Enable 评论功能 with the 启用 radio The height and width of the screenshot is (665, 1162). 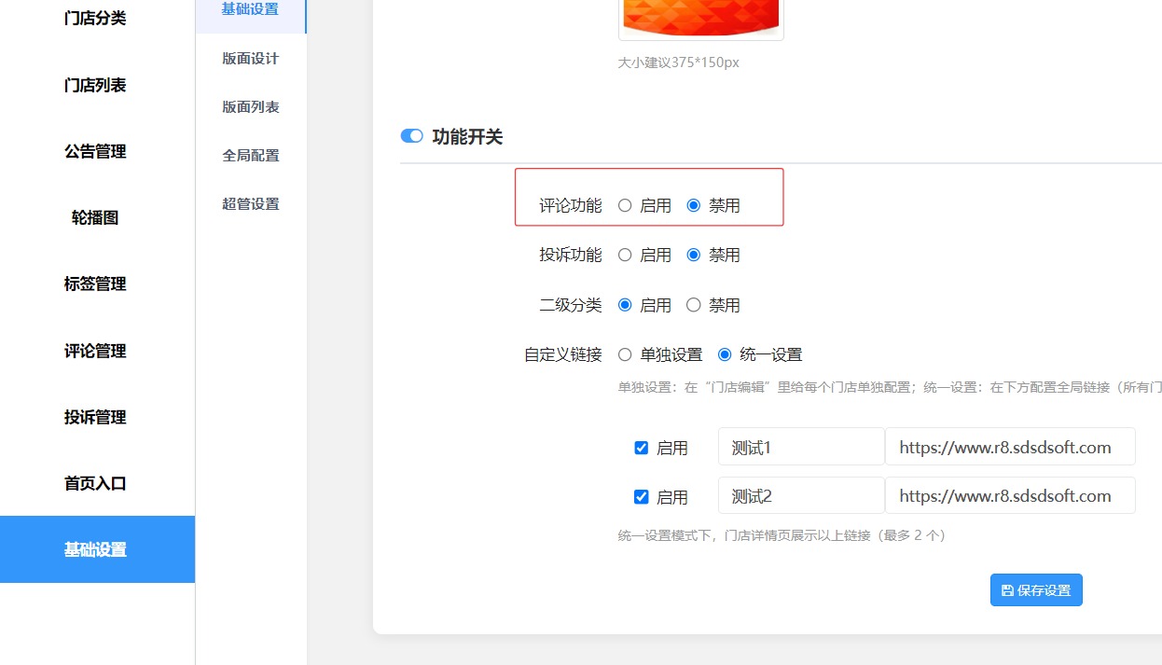click(625, 205)
